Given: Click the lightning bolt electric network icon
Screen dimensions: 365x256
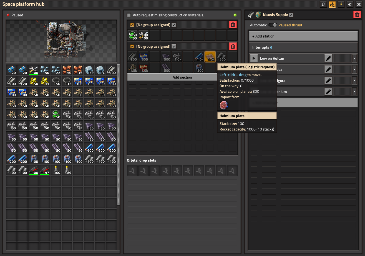Looking at the screenshot, I should click(341, 4).
